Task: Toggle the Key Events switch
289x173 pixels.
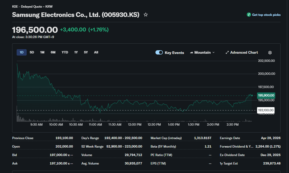Action: click(159, 52)
